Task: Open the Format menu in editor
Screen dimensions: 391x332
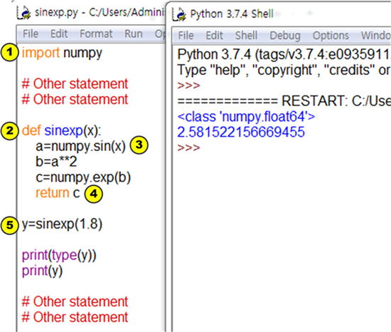Action: click(x=96, y=33)
